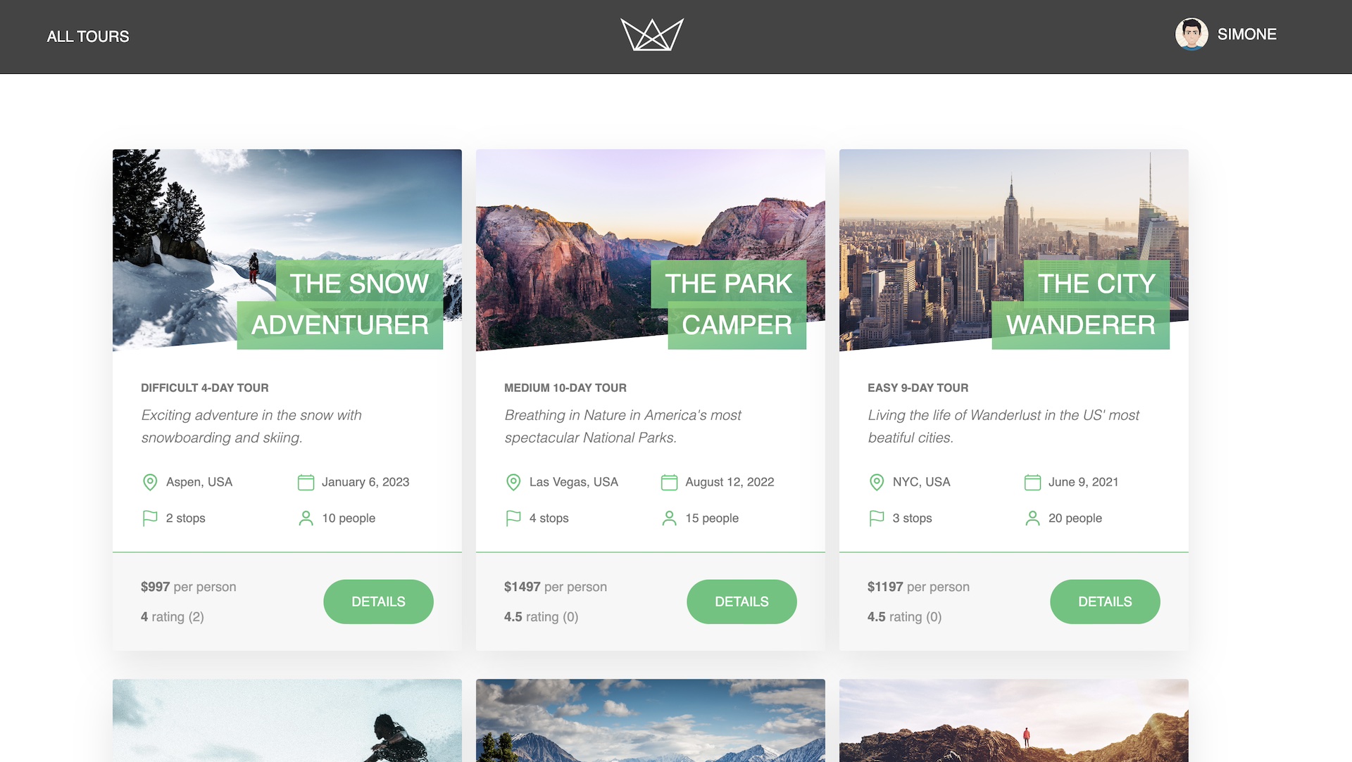Click the rating stars for Snow Adventurer
Viewport: 1352px width, 762px height.
click(172, 616)
